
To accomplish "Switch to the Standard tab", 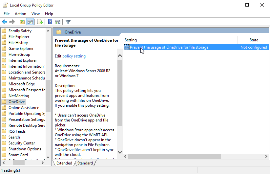I will (x=85, y=163).
